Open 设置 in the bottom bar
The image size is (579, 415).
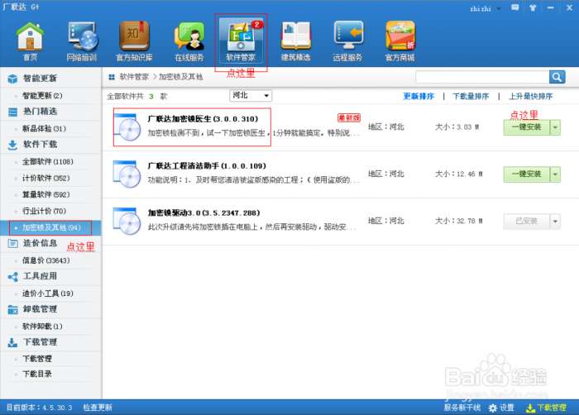pos(501,408)
